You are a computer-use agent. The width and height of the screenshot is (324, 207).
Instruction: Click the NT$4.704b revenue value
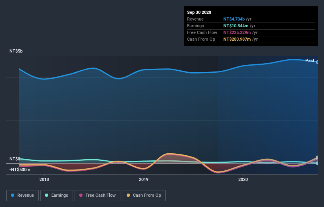234,19
